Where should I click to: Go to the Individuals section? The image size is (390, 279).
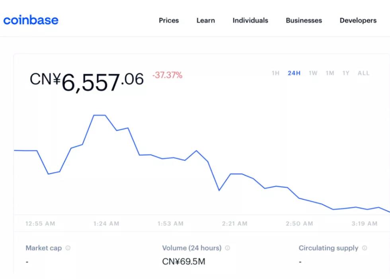250,20
